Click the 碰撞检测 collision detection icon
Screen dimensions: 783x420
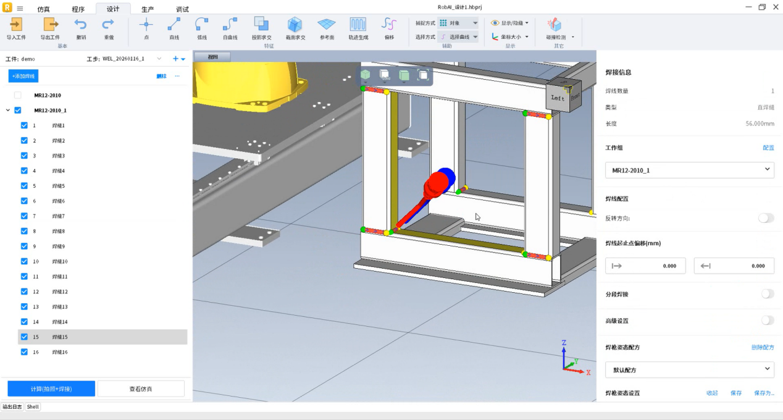(x=555, y=25)
